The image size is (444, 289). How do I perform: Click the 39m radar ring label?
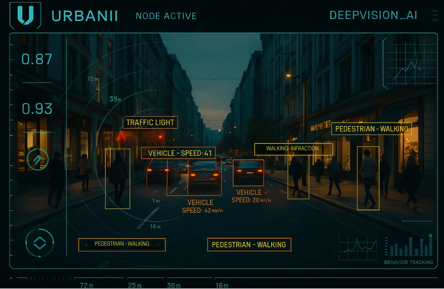click(115, 99)
